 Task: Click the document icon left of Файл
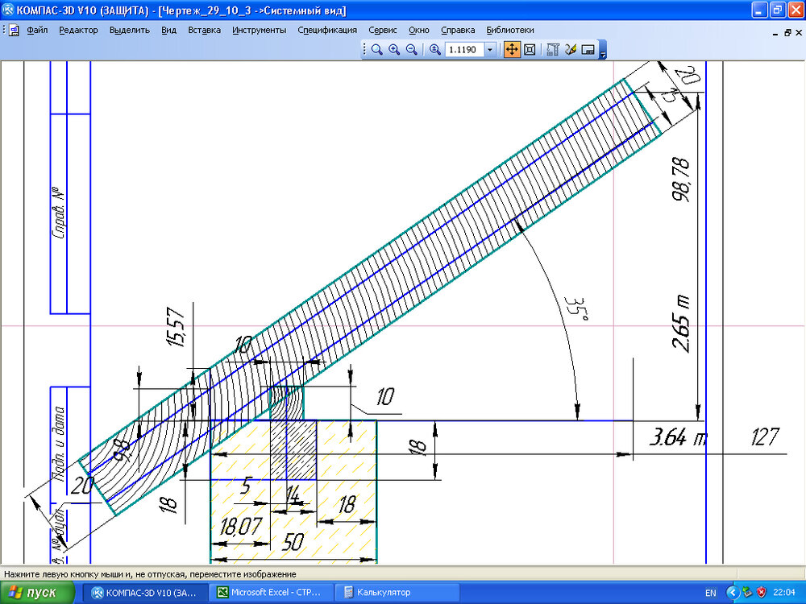[14, 31]
